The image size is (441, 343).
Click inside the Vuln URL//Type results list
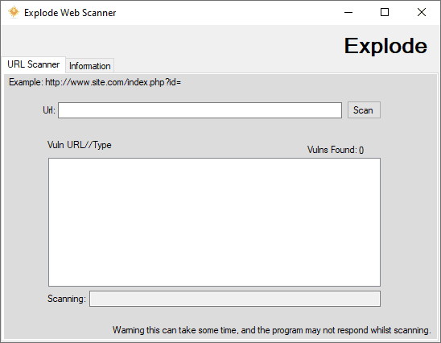(214, 222)
